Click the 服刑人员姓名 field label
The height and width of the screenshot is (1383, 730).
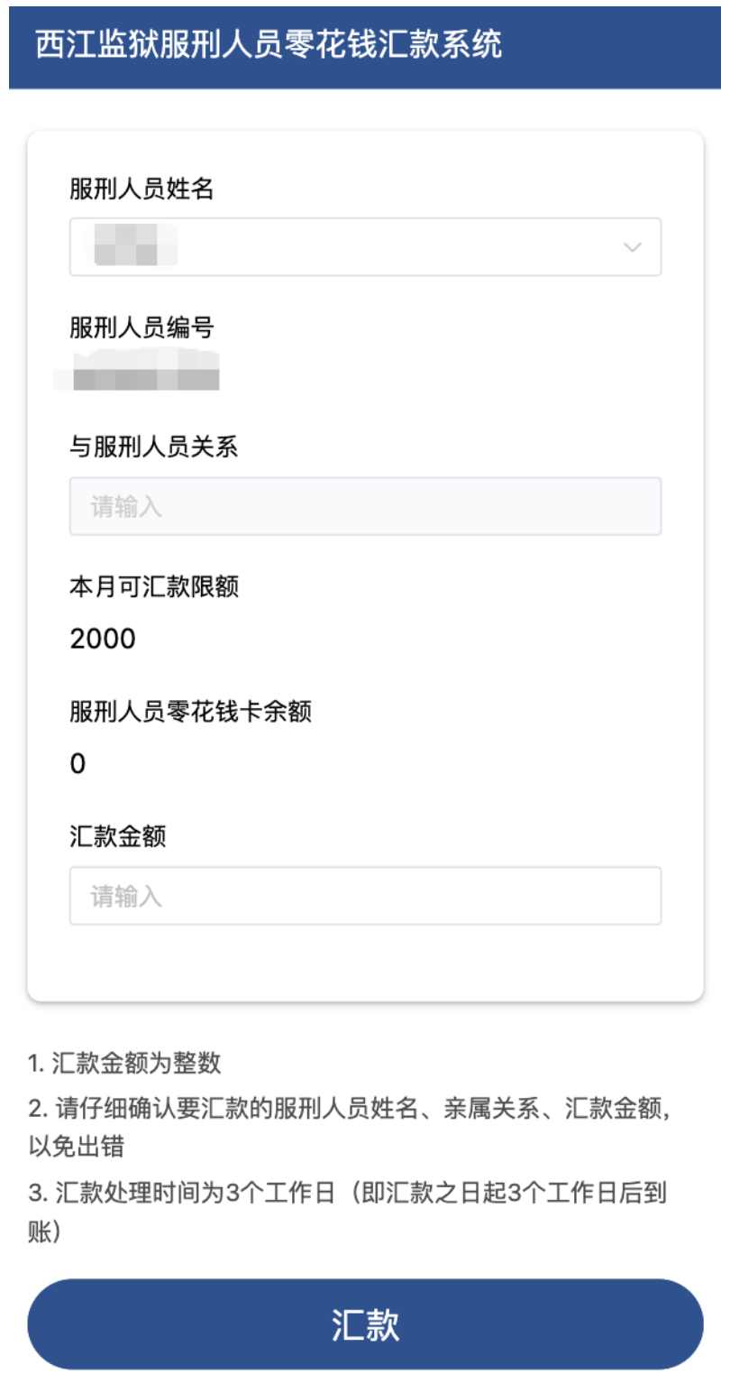pos(141,189)
